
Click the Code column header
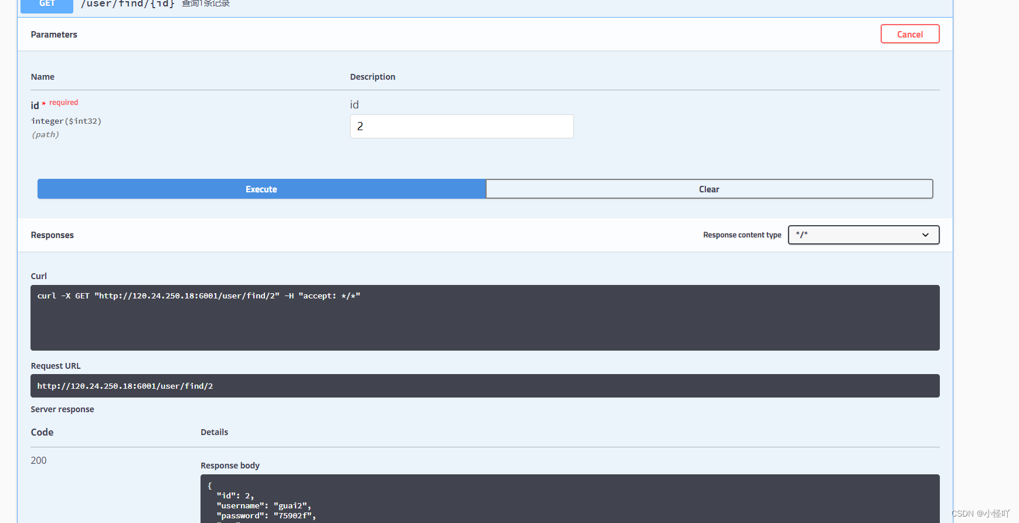(x=42, y=432)
